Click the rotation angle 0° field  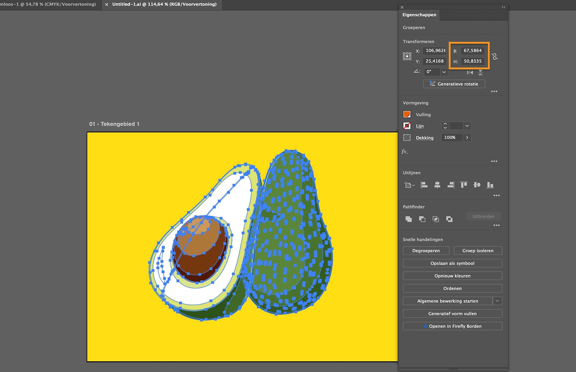click(432, 72)
